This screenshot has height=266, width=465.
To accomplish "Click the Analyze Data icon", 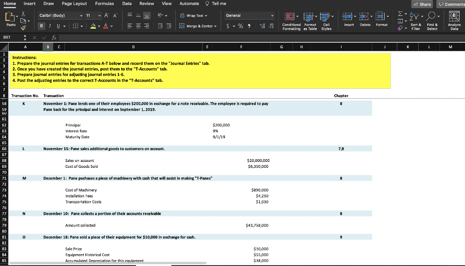I will pyautogui.click(x=454, y=17).
